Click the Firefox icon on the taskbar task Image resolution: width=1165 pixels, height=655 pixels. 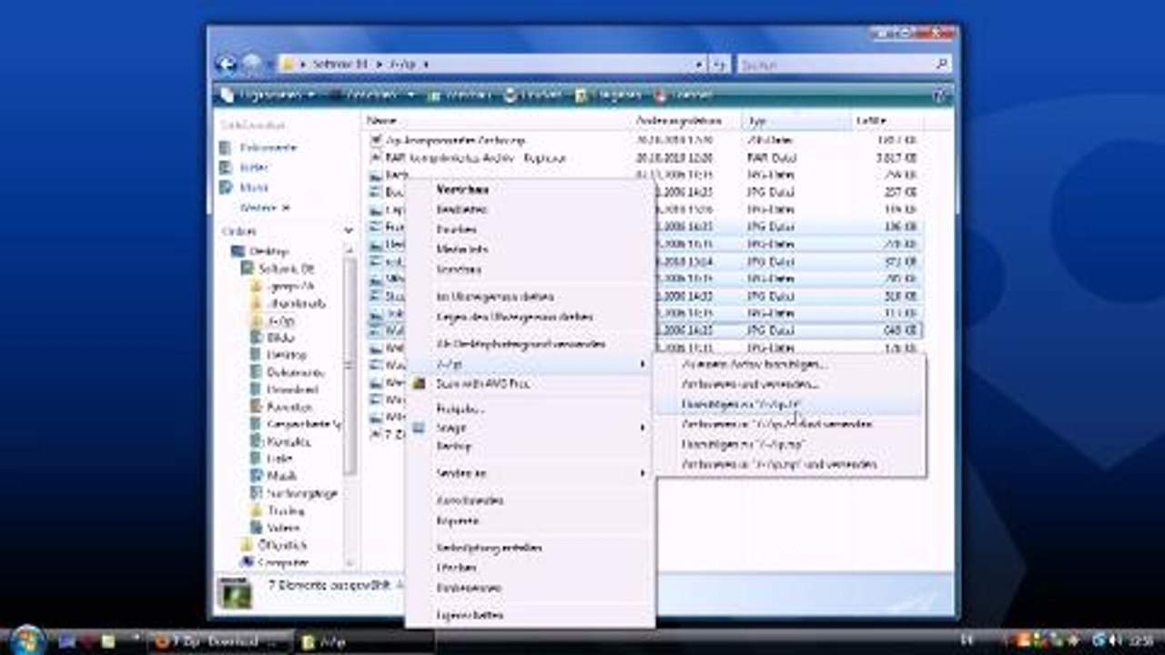(163, 641)
